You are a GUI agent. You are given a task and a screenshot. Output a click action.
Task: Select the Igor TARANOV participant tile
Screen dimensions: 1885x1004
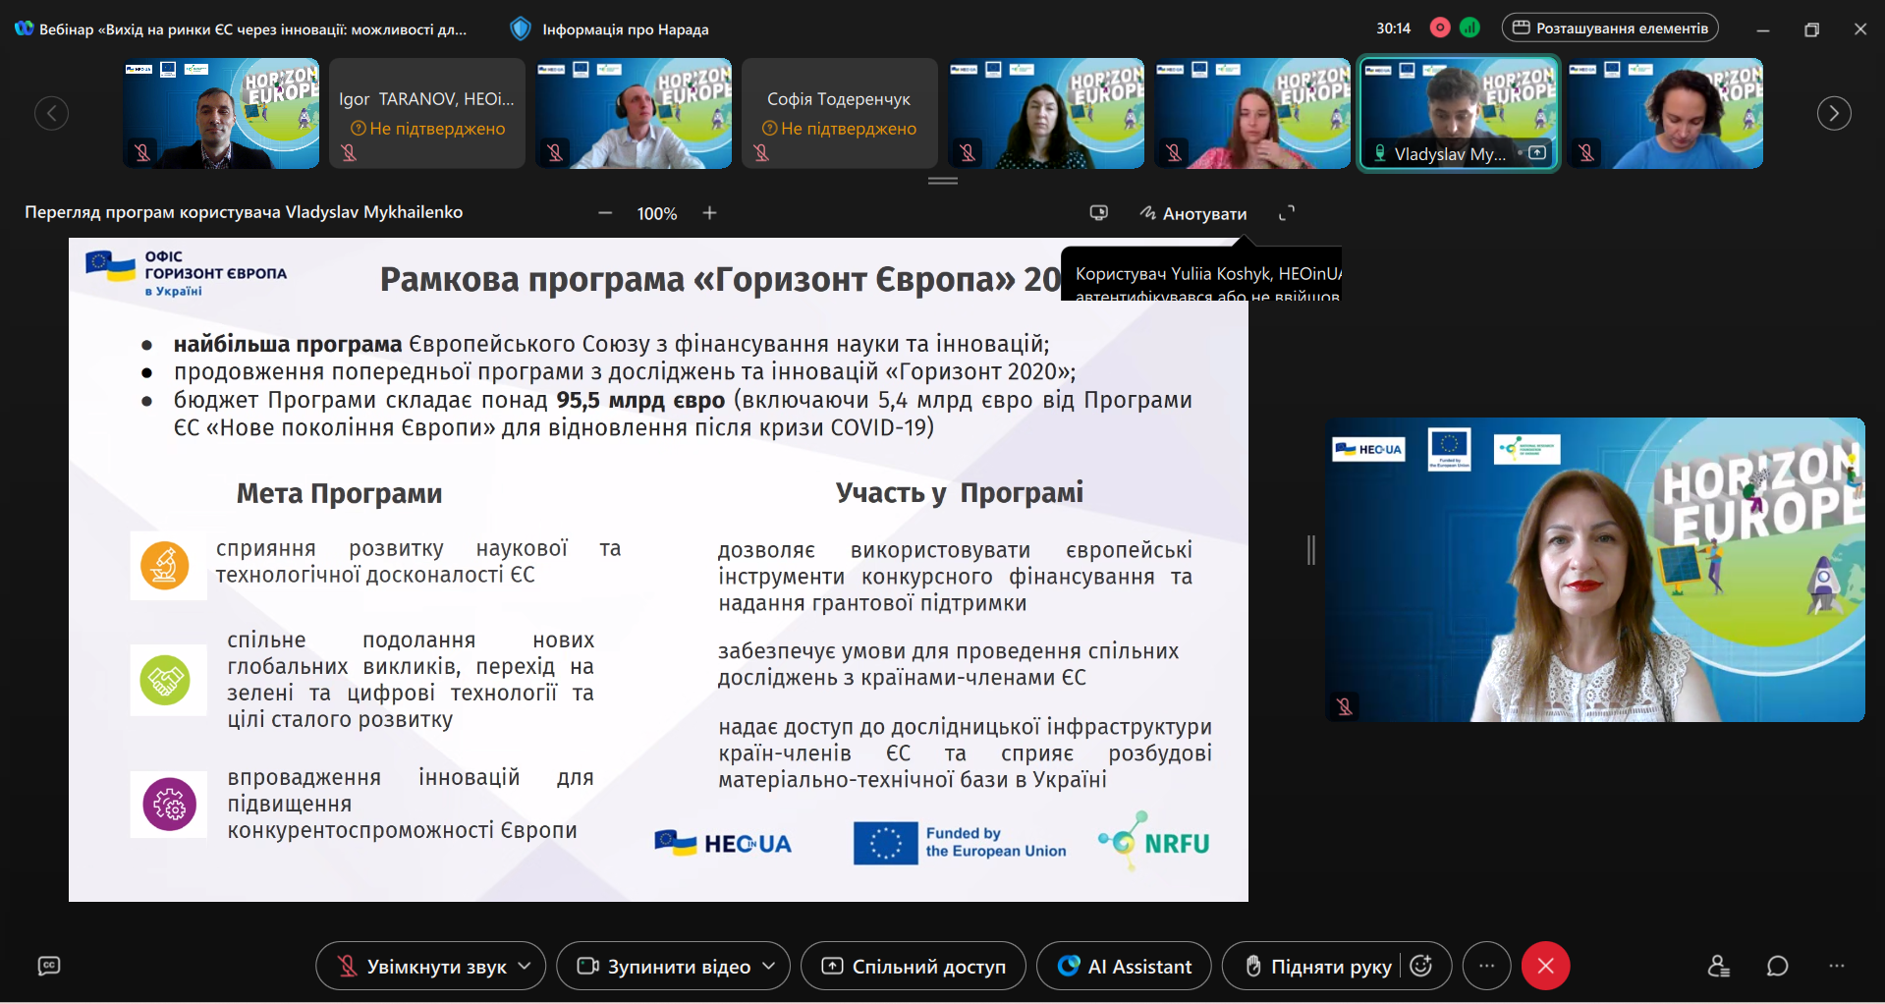point(426,113)
